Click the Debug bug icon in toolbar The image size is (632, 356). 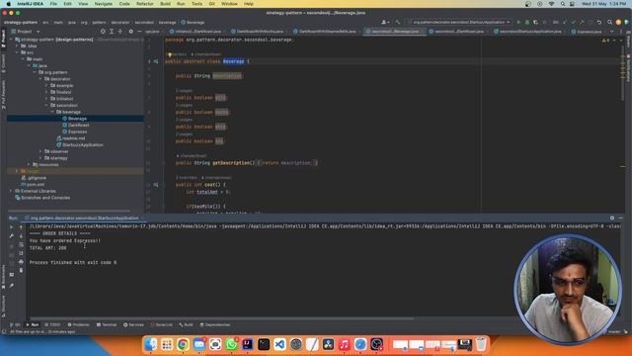click(527, 22)
